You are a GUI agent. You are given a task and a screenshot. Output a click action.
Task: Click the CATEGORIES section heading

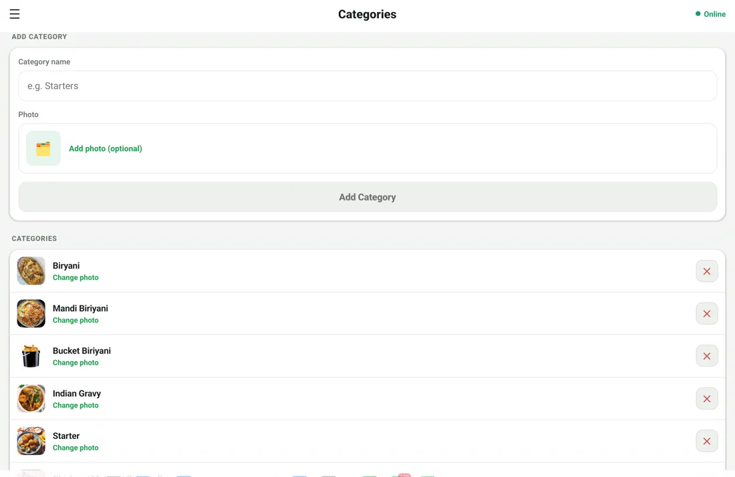pyautogui.click(x=34, y=238)
